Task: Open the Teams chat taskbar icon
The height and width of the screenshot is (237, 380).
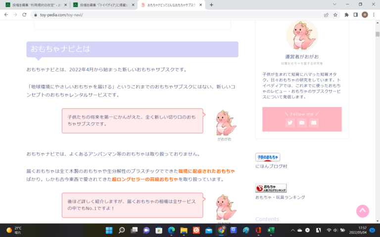Action: (146, 230)
